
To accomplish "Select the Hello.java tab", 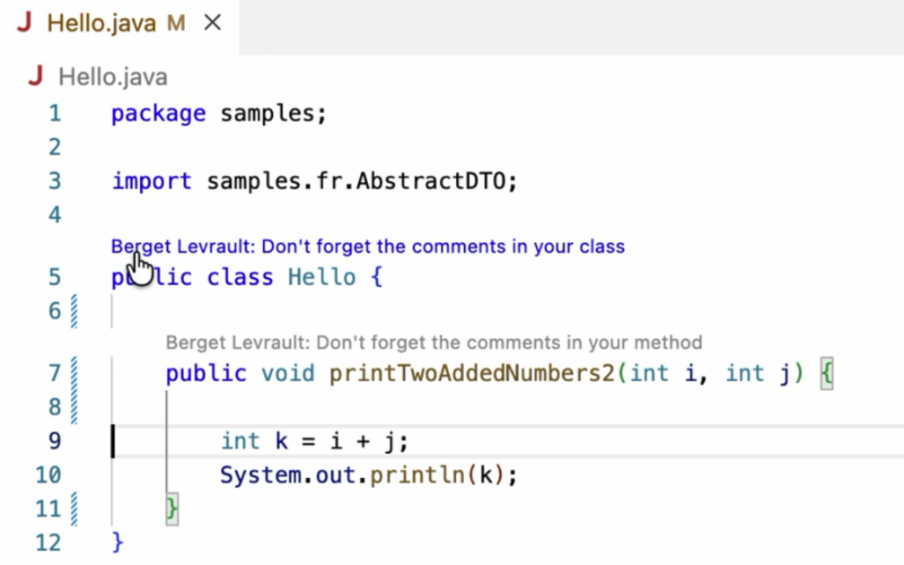I will 101,23.
